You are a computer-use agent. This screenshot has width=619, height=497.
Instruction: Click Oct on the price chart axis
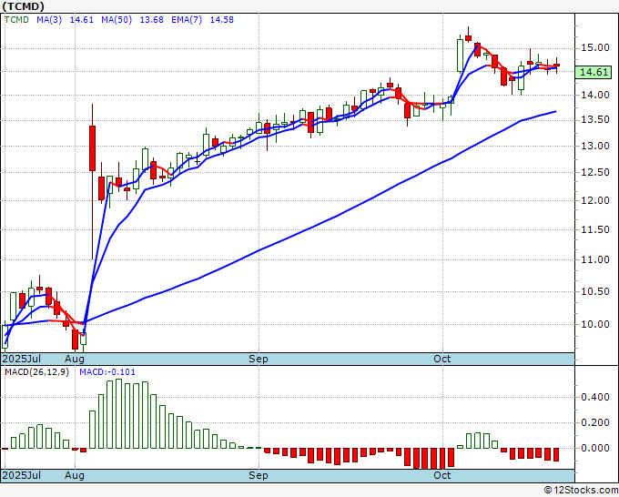(441, 359)
